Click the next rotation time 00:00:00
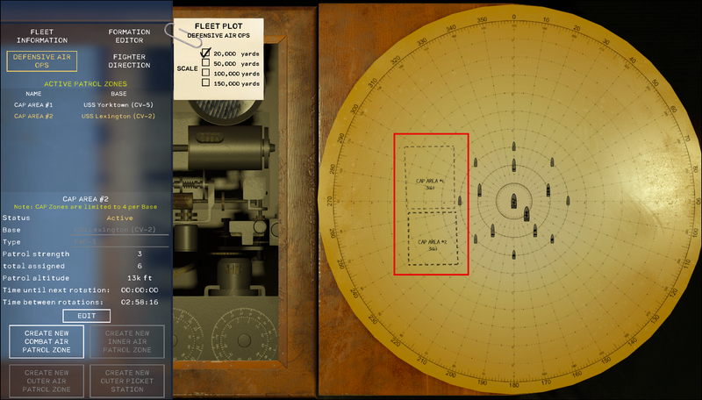 click(140, 290)
